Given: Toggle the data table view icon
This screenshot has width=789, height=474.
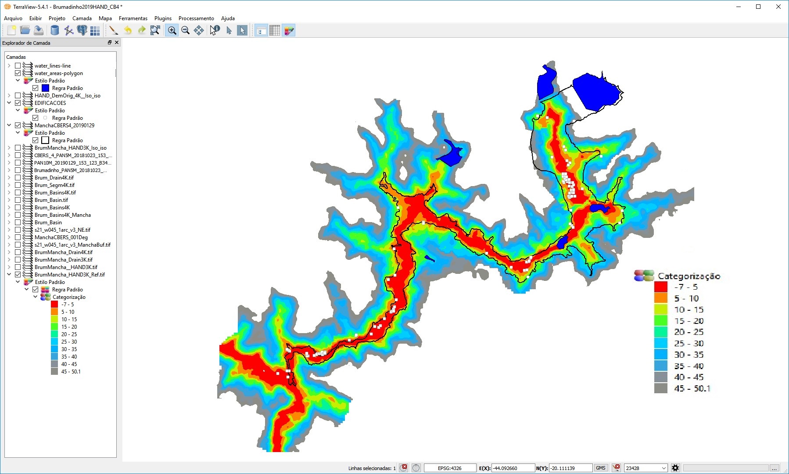Looking at the screenshot, I should pos(275,30).
